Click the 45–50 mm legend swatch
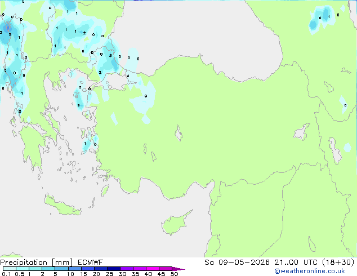The width and height of the screenshot is (357, 276). [x=166, y=269]
